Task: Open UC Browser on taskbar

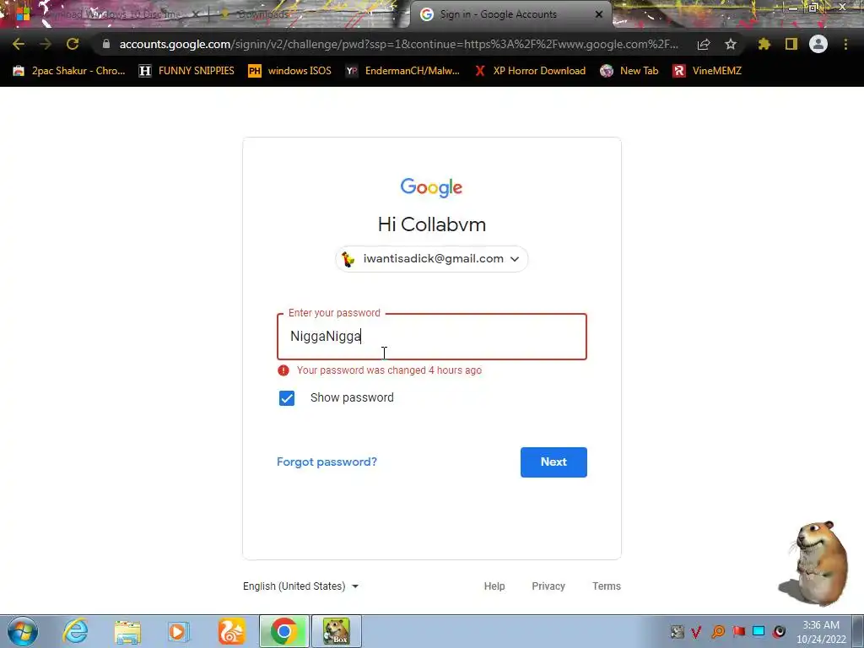Action: click(231, 631)
